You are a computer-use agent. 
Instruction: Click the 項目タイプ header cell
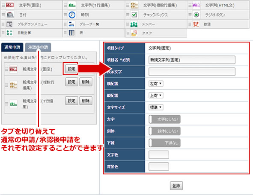(125, 48)
